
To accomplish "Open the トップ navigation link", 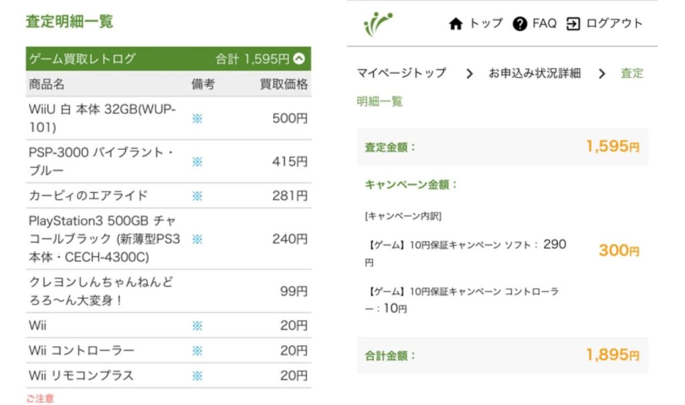I will tap(486, 23).
